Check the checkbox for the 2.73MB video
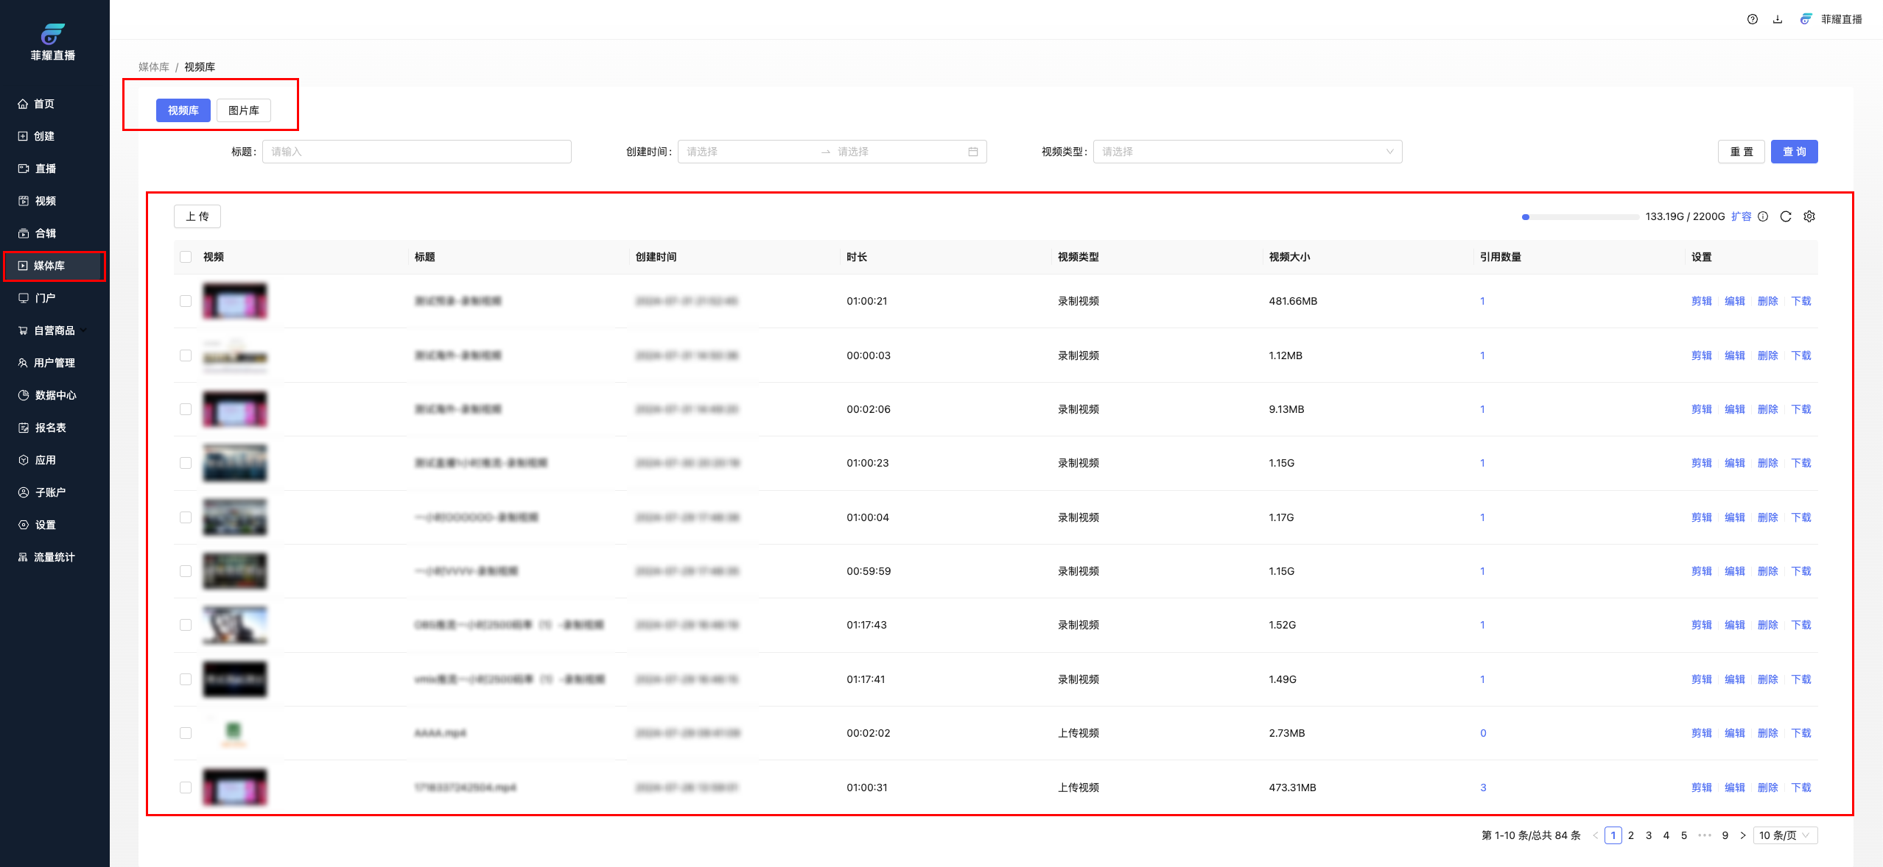 [186, 733]
